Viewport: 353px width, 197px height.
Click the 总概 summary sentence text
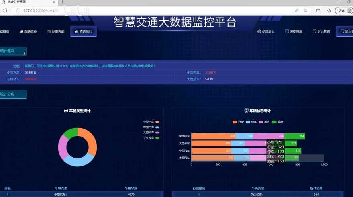[x=90, y=66]
